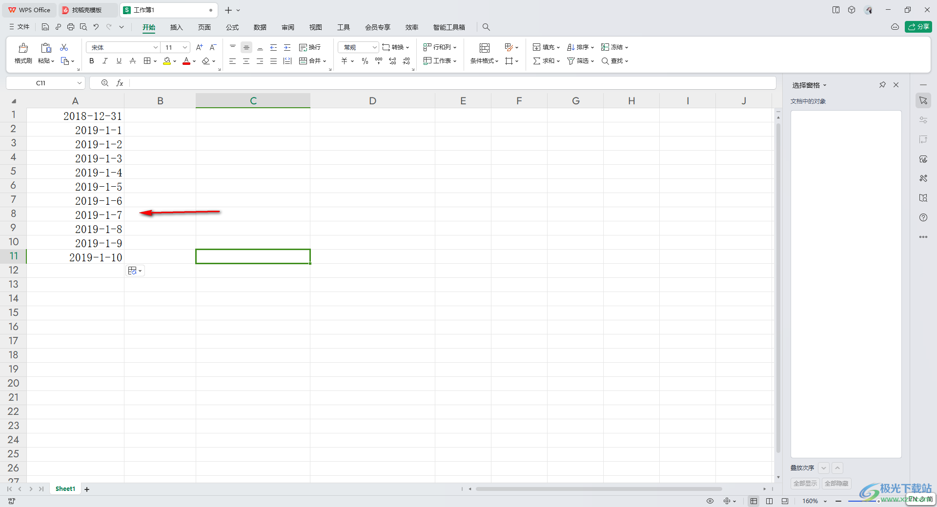This screenshot has height=507, width=937.
Task: Click the paste options smart tag below A11
Action: click(135, 271)
